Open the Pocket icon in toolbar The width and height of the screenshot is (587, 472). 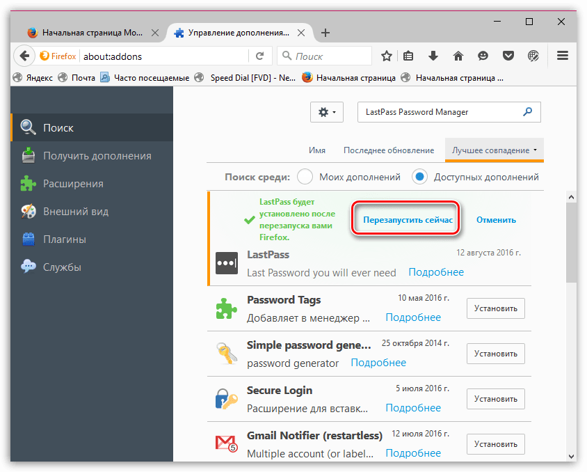point(508,56)
